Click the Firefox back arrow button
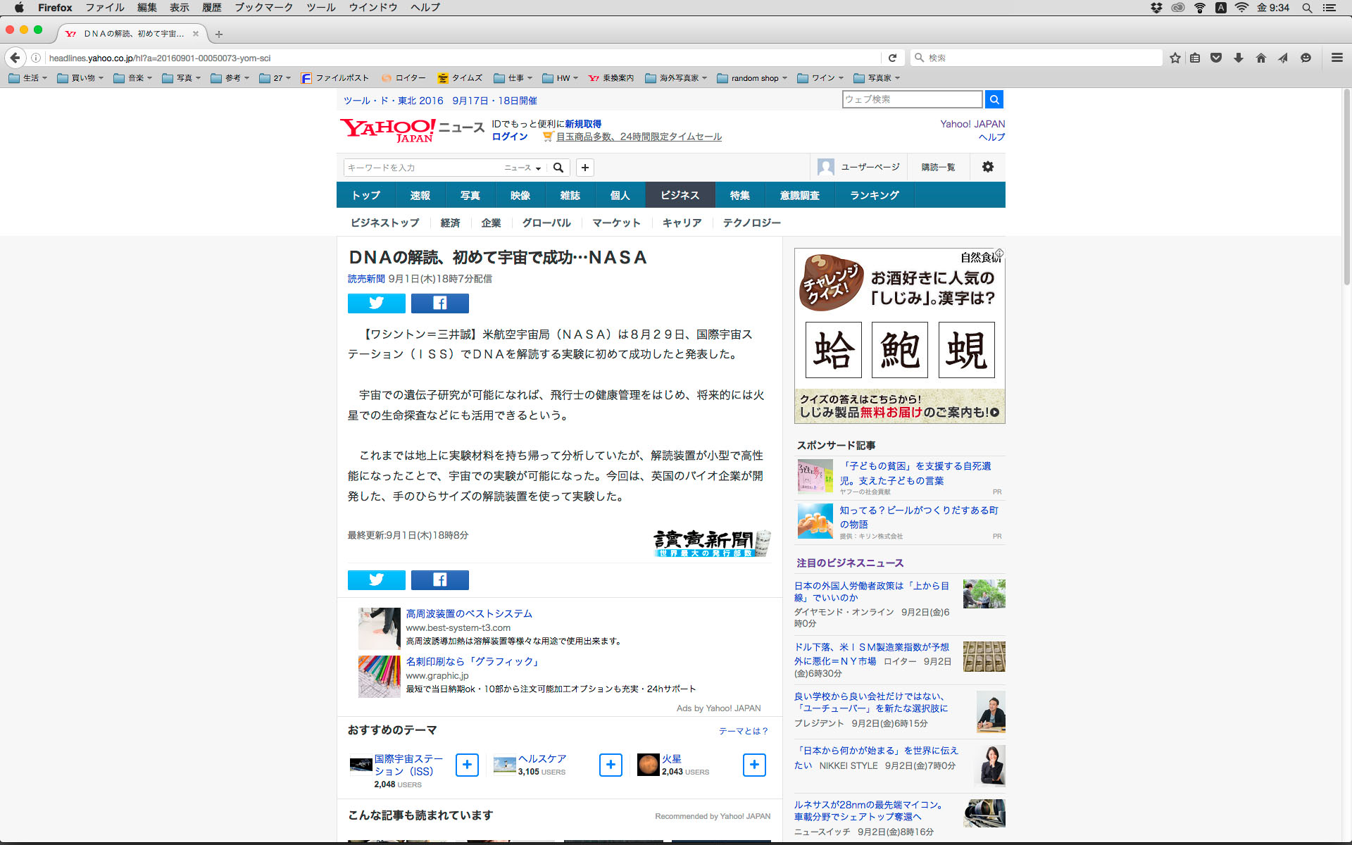 tap(15, 58)
